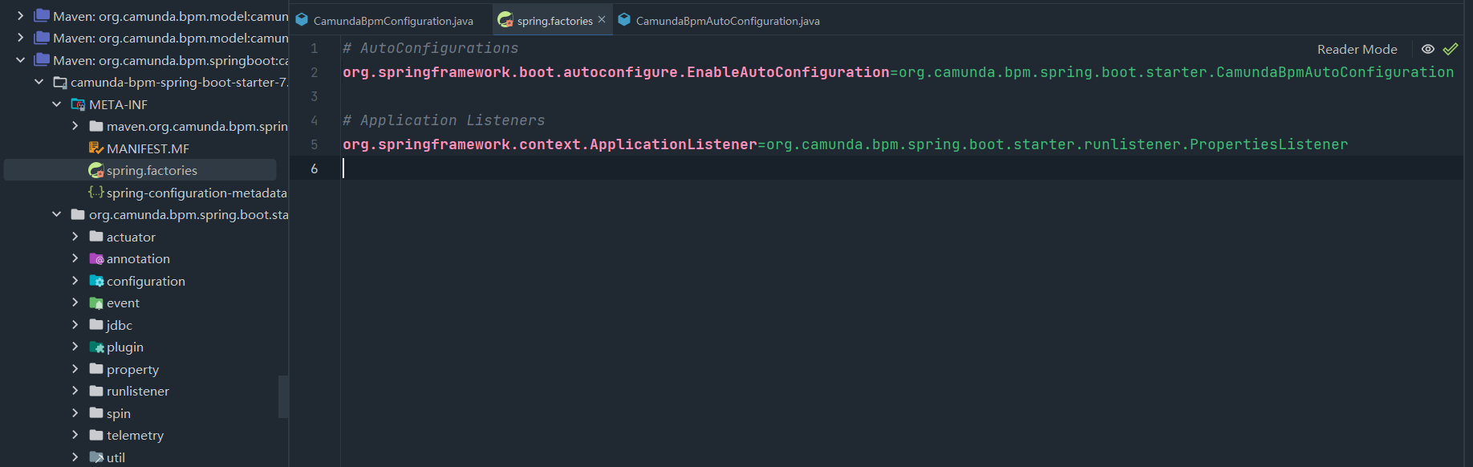Close the spring.factories tab
The width and height of the screenshot is (1473, 467).
602,19
